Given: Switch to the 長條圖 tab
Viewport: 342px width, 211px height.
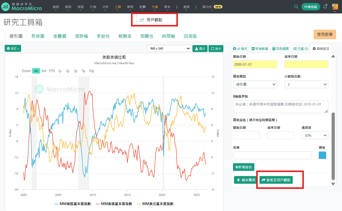Looking at the screenshot, I should 38,36.
